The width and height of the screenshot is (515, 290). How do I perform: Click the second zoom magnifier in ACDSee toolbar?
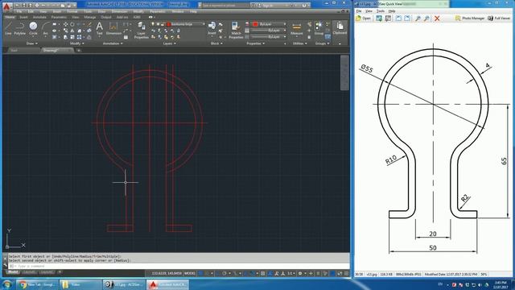click(426, 19)
